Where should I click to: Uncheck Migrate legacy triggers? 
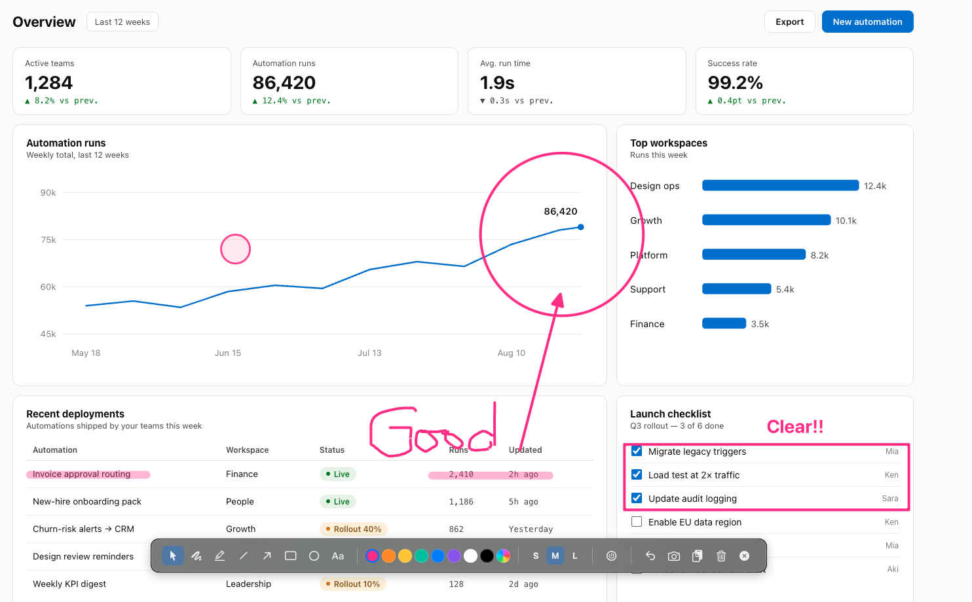coord(637,451)
